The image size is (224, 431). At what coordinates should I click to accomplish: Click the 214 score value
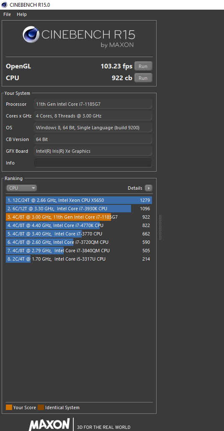pyautogui.click(x=146, y=259)
